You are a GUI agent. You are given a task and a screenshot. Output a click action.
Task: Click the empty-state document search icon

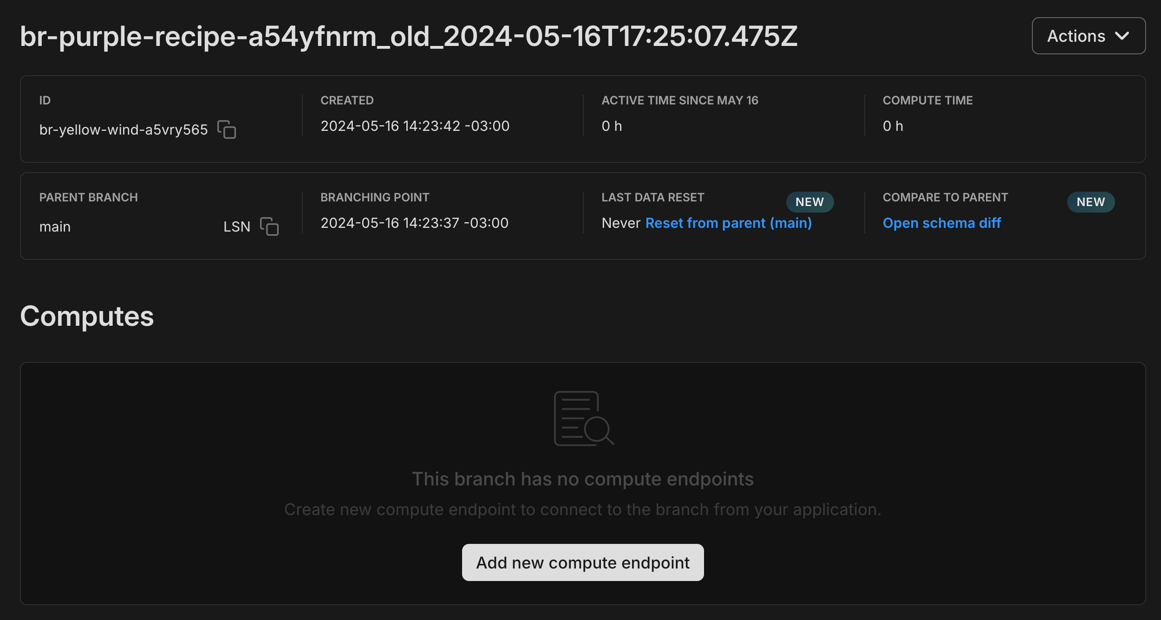(x=583, y=419)
